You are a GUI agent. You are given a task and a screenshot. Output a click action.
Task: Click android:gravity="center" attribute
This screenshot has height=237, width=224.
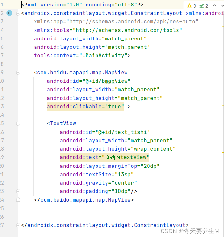coord(98,183)
